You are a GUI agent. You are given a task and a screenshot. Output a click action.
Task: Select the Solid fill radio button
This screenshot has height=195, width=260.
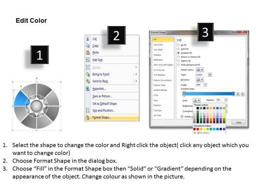coord(178,49)
